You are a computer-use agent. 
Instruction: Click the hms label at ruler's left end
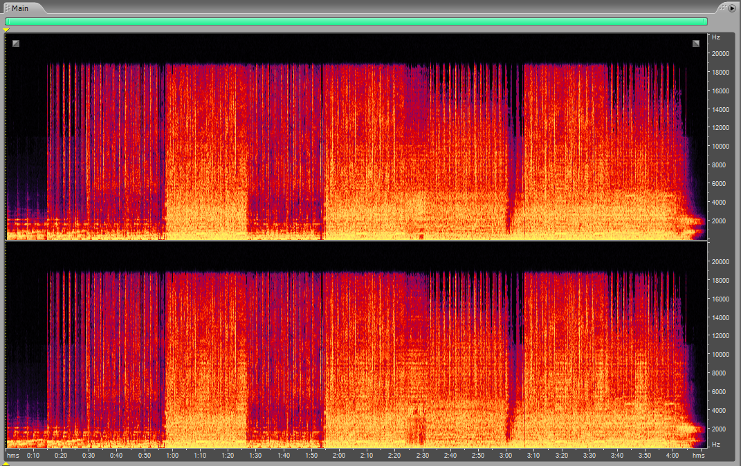[12, 456]
